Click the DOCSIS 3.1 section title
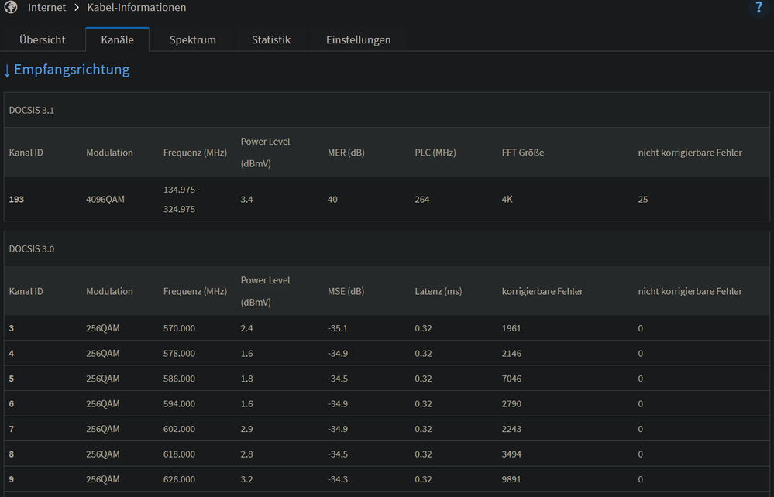 [32, 111]
